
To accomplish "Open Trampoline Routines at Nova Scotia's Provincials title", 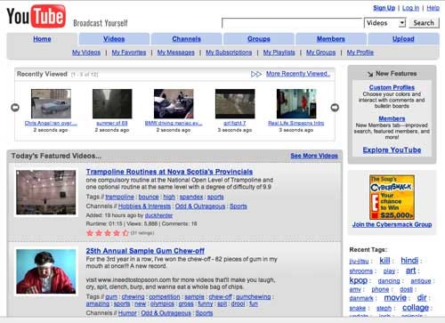I will pos(169,172).
